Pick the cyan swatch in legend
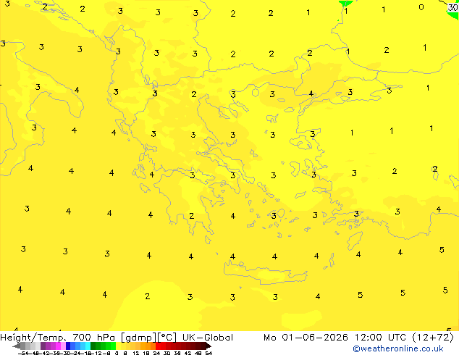Screen dimensions: 459x355 (88, 346)
